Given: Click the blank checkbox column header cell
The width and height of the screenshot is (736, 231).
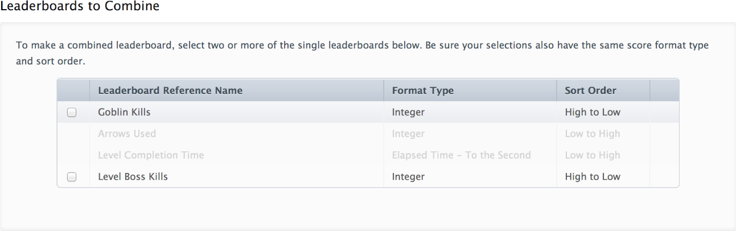Looking at the screenshot, I should (x=73, y=90).
